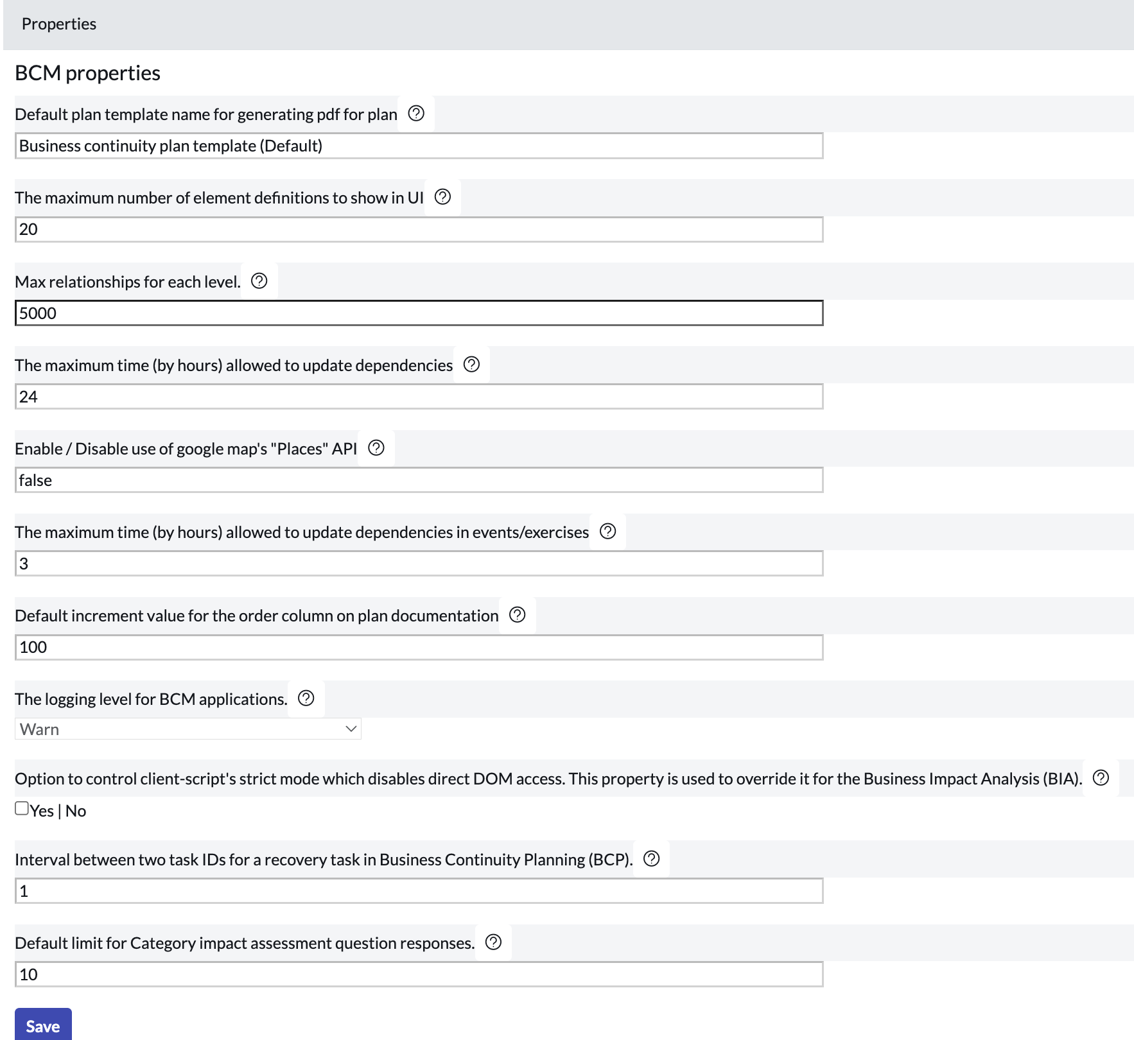Focus the order column increment field showing 100
Screen dimensions: 1134x1040
[x=419, y=647]
